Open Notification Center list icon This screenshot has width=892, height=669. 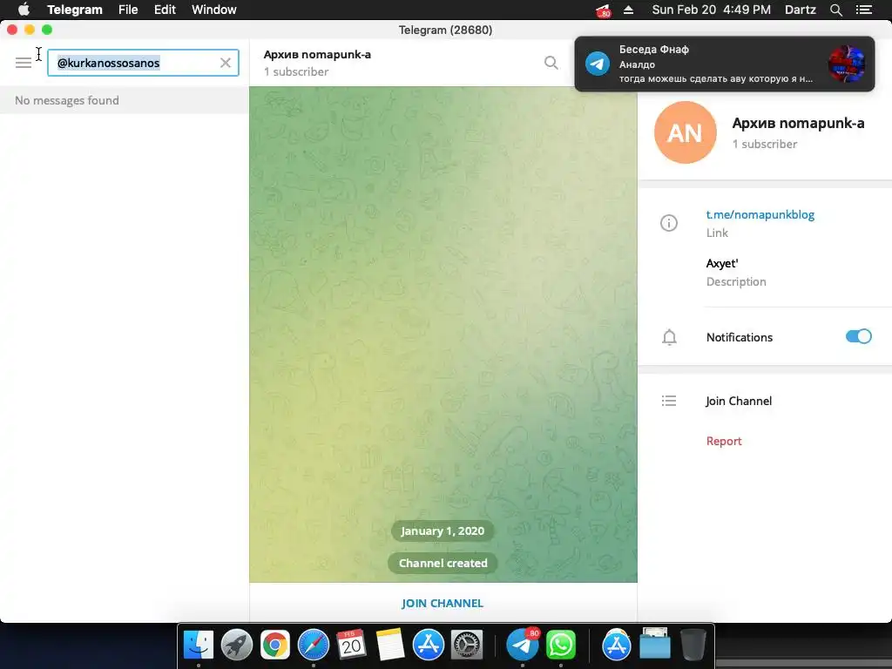(863, 10)
